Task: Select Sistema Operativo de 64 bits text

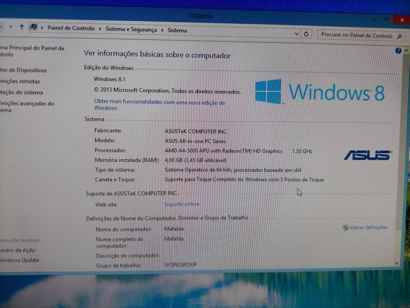Action: (x=233, y=170)
